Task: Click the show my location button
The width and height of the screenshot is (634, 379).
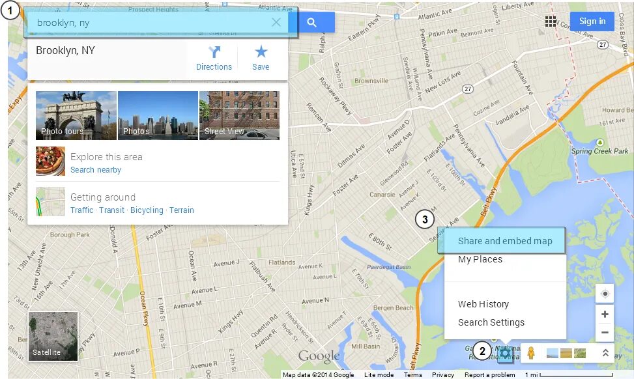Action: tap(605, 294)
